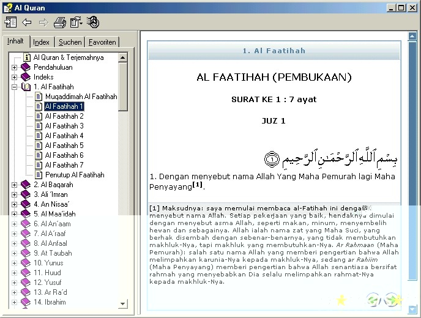Click the book icon beside 3. Ali 'Imran
Image resolution: width=421 pixels, height=318 pixels.
click(26, 194)
